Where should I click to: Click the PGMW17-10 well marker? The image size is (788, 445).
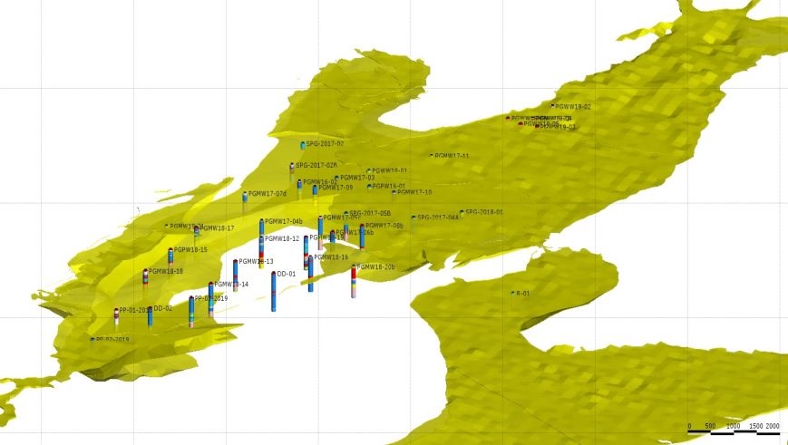pos(394,192)
